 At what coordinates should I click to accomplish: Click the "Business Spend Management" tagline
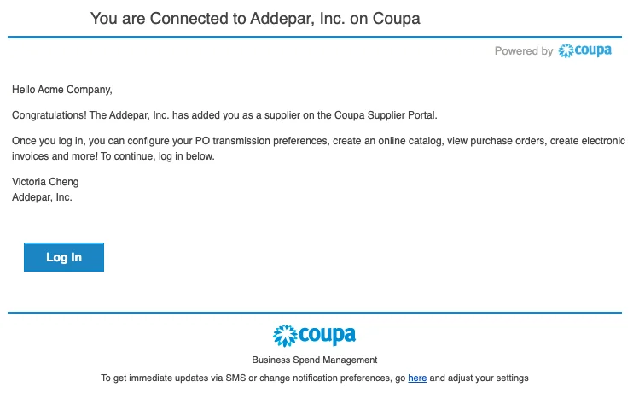pyautogui.click(x=315, y=360)
